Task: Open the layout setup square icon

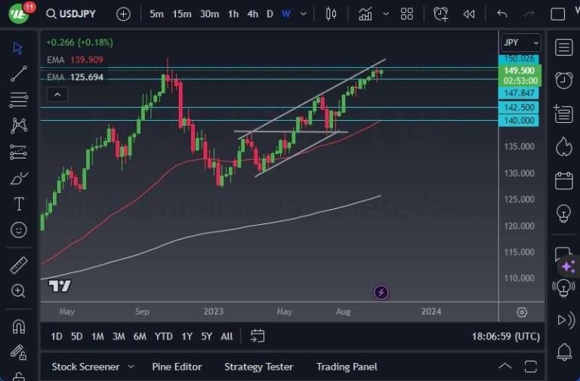Action: coord(558,14)
